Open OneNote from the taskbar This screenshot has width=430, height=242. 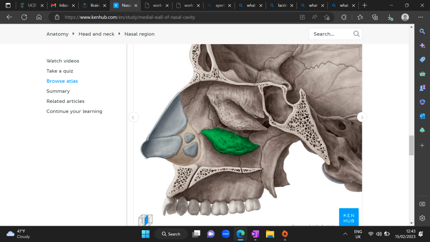(255, 234)
